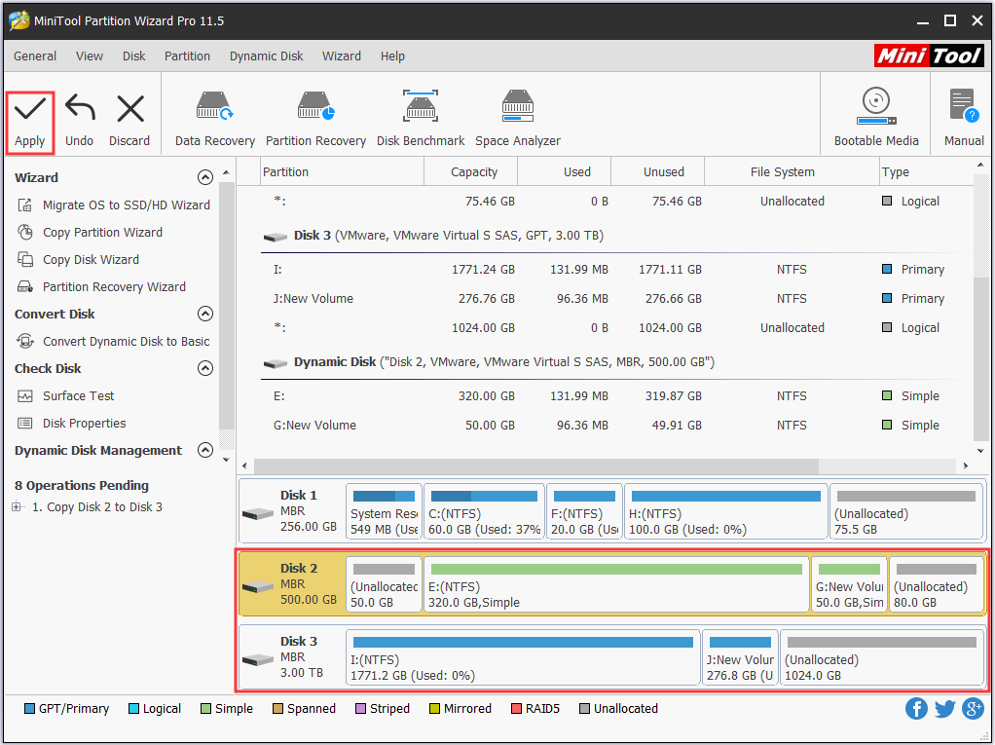This screenshot has width=995, height=745.
Task: Click sidebar scrollbar down arrow
Action: 227,460
